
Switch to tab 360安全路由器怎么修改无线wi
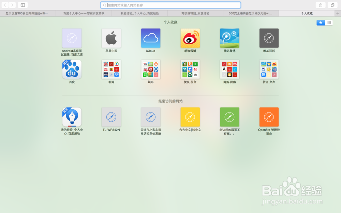click(251, 13)
